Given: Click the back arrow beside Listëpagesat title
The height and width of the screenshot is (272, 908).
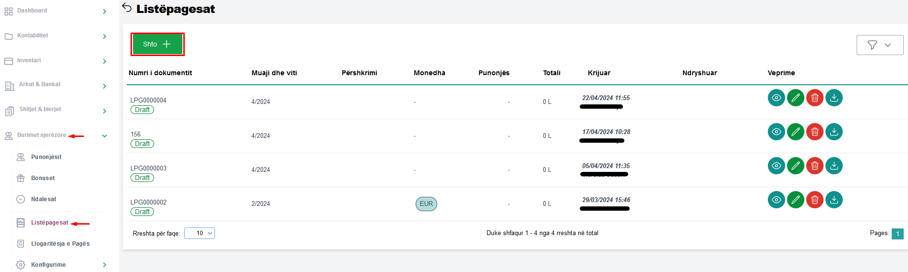Looking at the screenshot, I should (127, 8).
